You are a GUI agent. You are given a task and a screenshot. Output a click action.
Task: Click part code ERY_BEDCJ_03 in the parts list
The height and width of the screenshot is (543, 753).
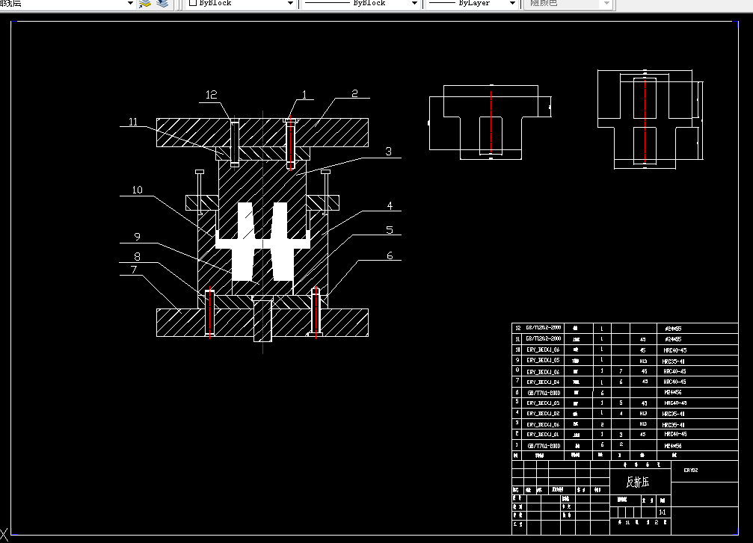(543, 403)
